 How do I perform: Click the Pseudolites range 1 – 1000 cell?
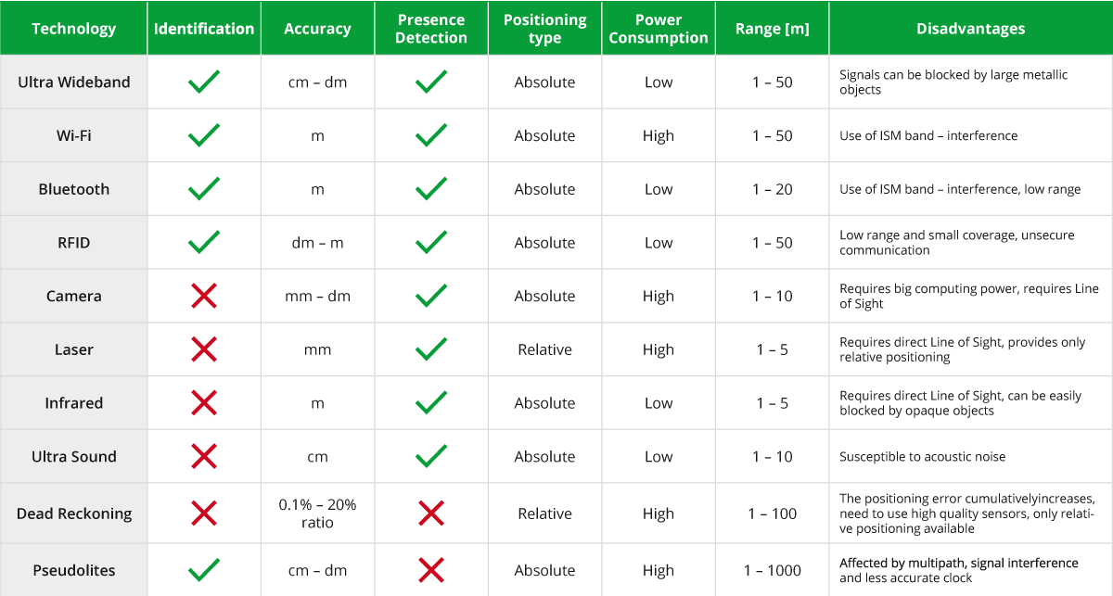tap(772, 570)
